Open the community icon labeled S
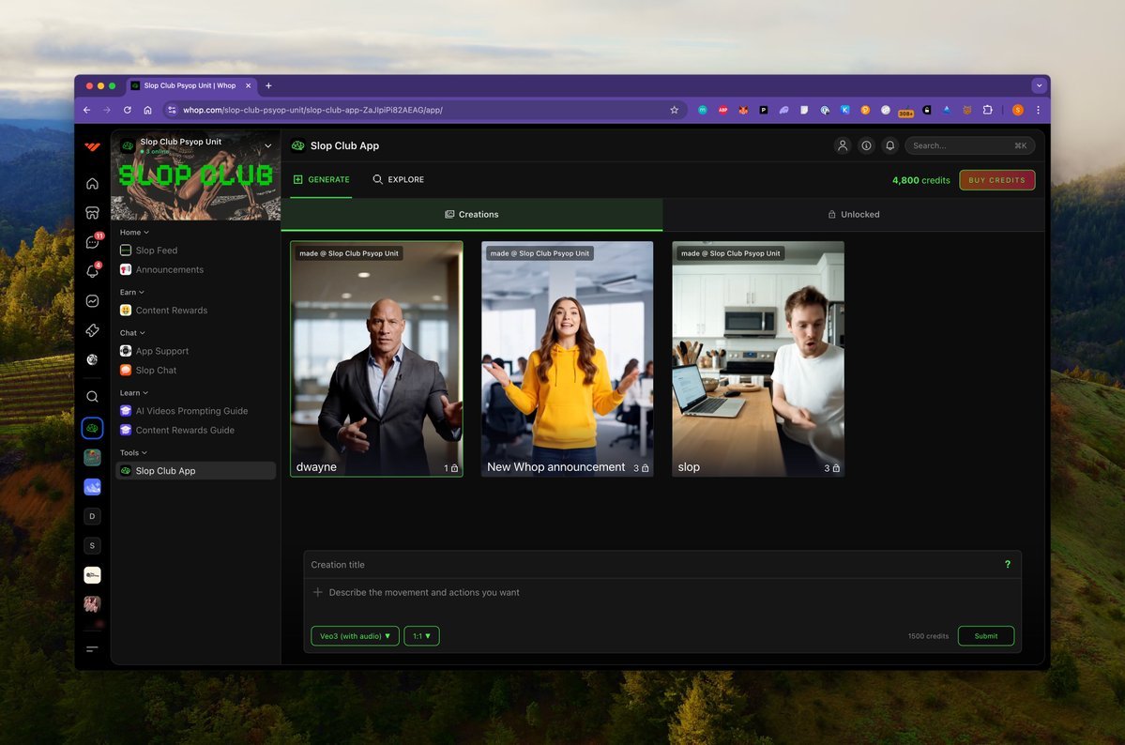 coord(92,545)
